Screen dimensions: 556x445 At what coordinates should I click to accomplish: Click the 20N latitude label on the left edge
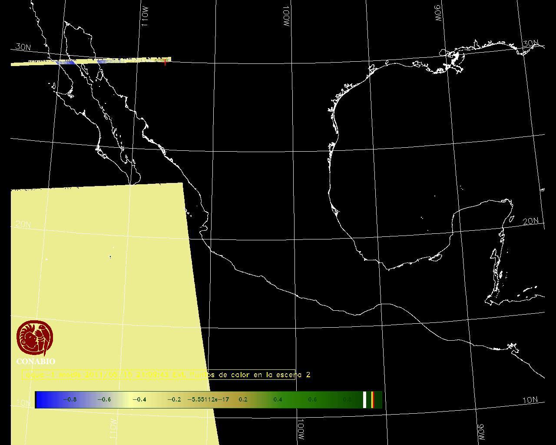[x=23, y=224]
